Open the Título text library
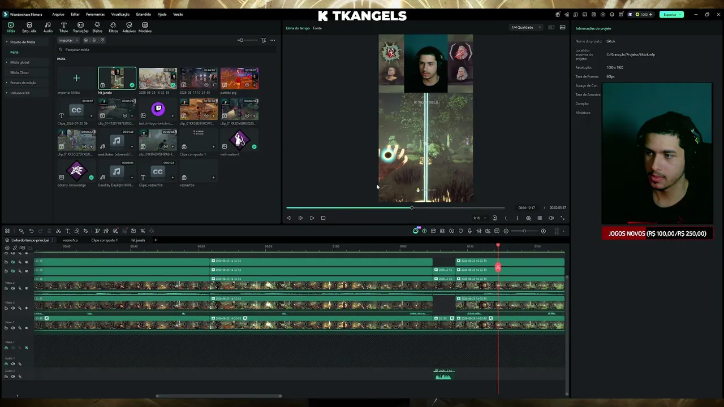 (63, 28)
